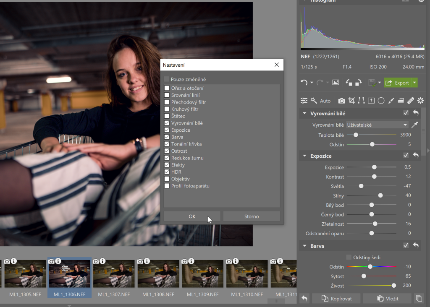Pick white balance with the eyedropper

click(x=414, y=125)
